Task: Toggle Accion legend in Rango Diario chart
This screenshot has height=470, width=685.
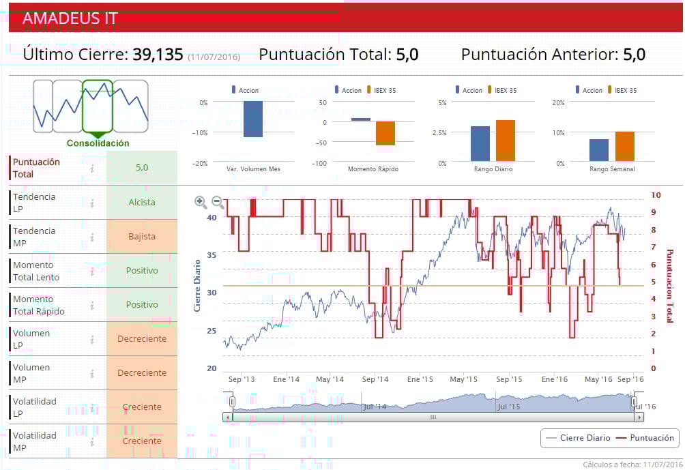Action: (x=469, y=90)
